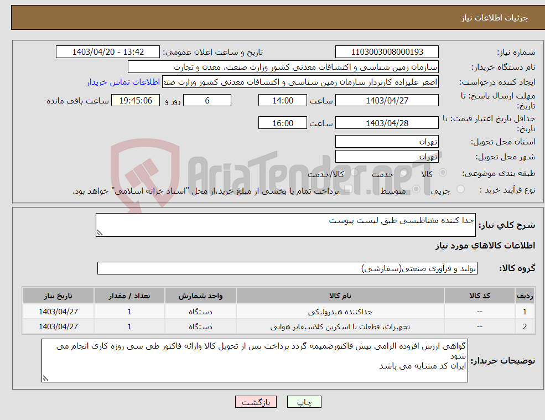Click the delivery city تهران field
The width and height of the screenshot is (545, 420).
pos(387,157)
